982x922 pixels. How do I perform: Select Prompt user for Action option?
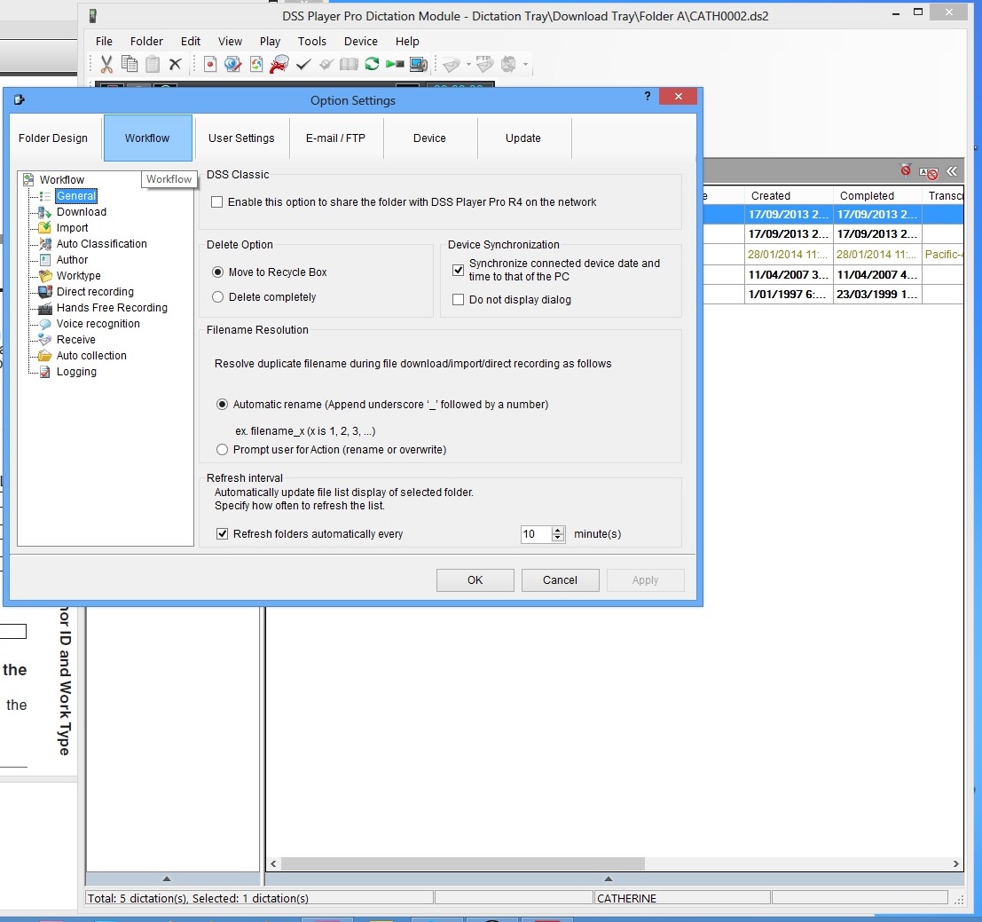point(222,450)
